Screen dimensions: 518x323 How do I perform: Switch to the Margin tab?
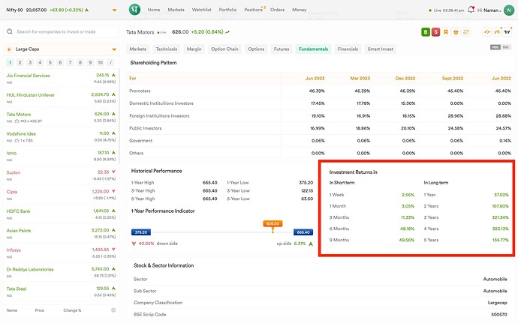point(194,49)
